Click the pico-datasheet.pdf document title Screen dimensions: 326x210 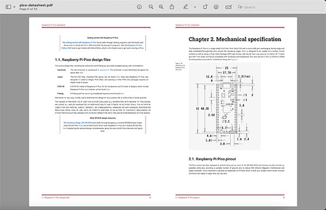36,5
